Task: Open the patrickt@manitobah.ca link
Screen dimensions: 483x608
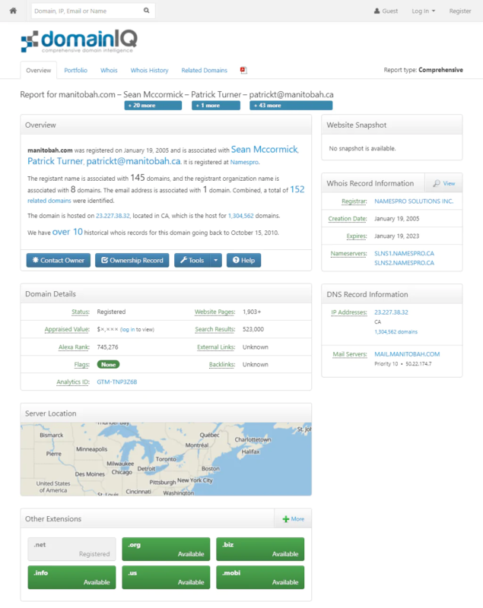Action: (133, 161)
